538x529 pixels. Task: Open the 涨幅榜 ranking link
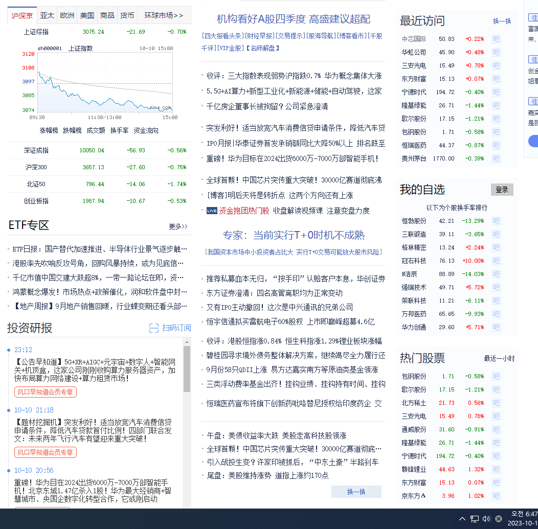tap(49, 131)
